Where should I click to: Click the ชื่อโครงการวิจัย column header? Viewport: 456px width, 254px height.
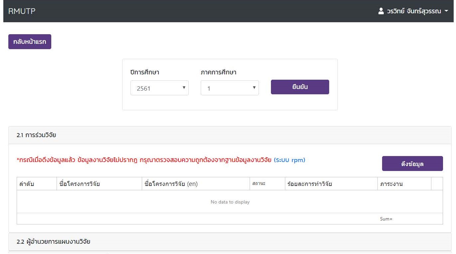pos(78,184)
